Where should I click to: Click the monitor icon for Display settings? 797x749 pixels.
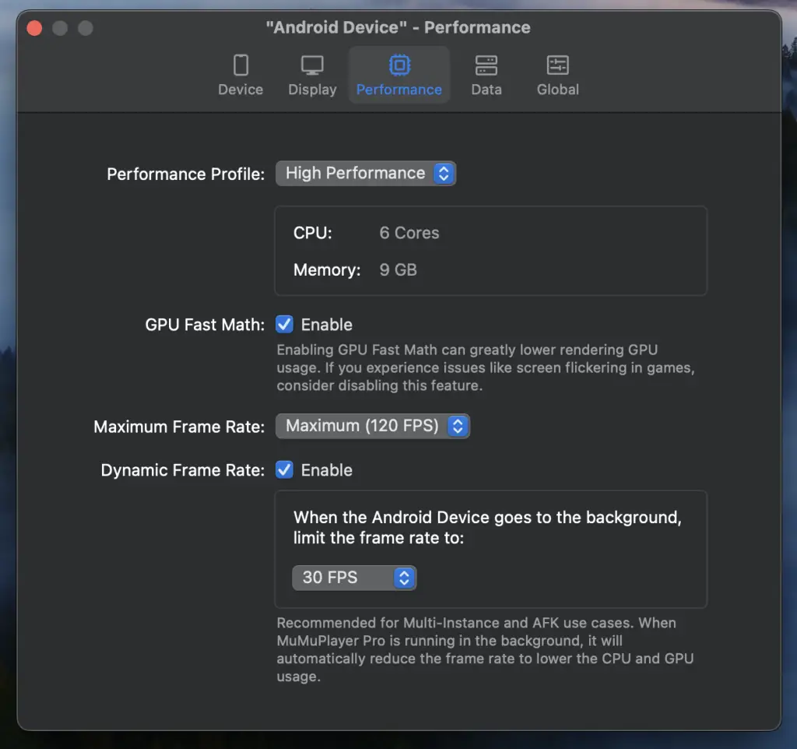pos(312,65)
